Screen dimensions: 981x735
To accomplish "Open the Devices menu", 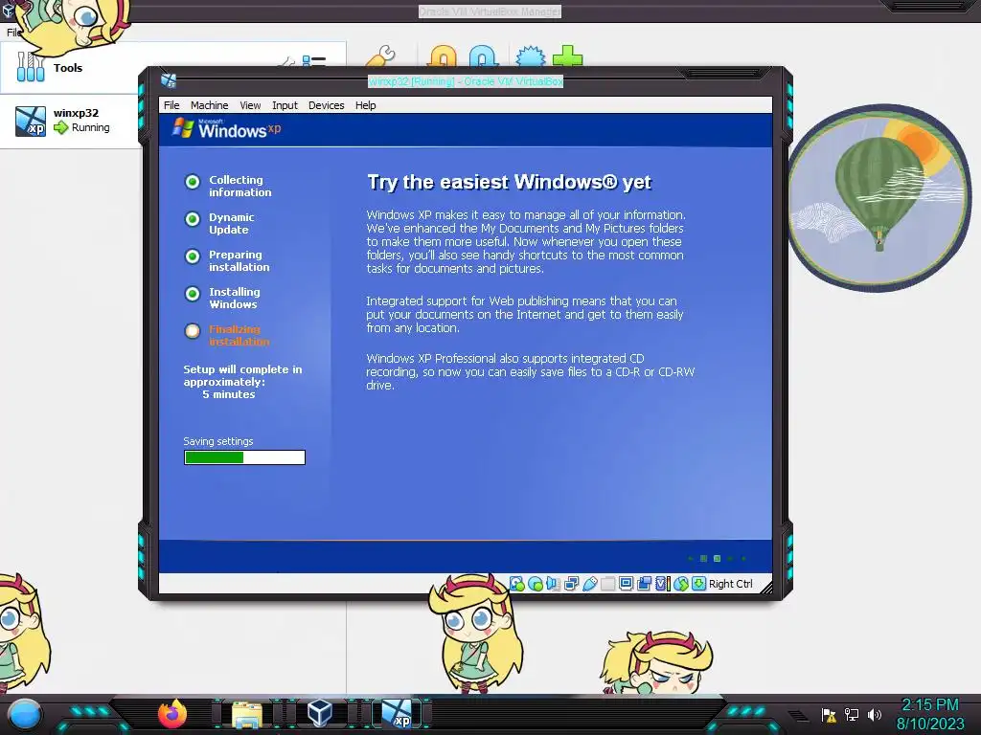I will 326,105.
